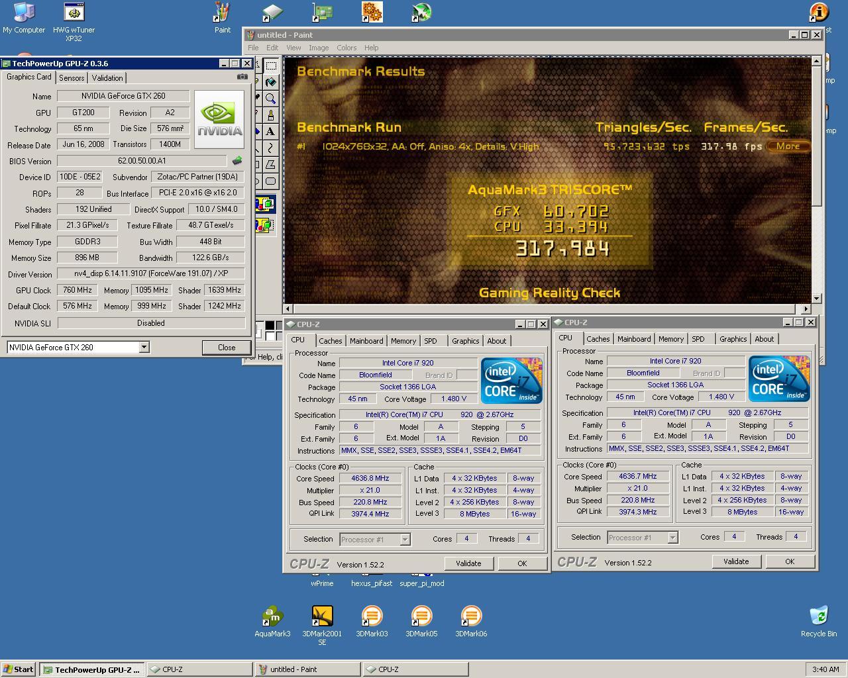Click the NVIDIA logo in GPU-Z
Screen dimensions: 848x678
(x=220, y=119)
